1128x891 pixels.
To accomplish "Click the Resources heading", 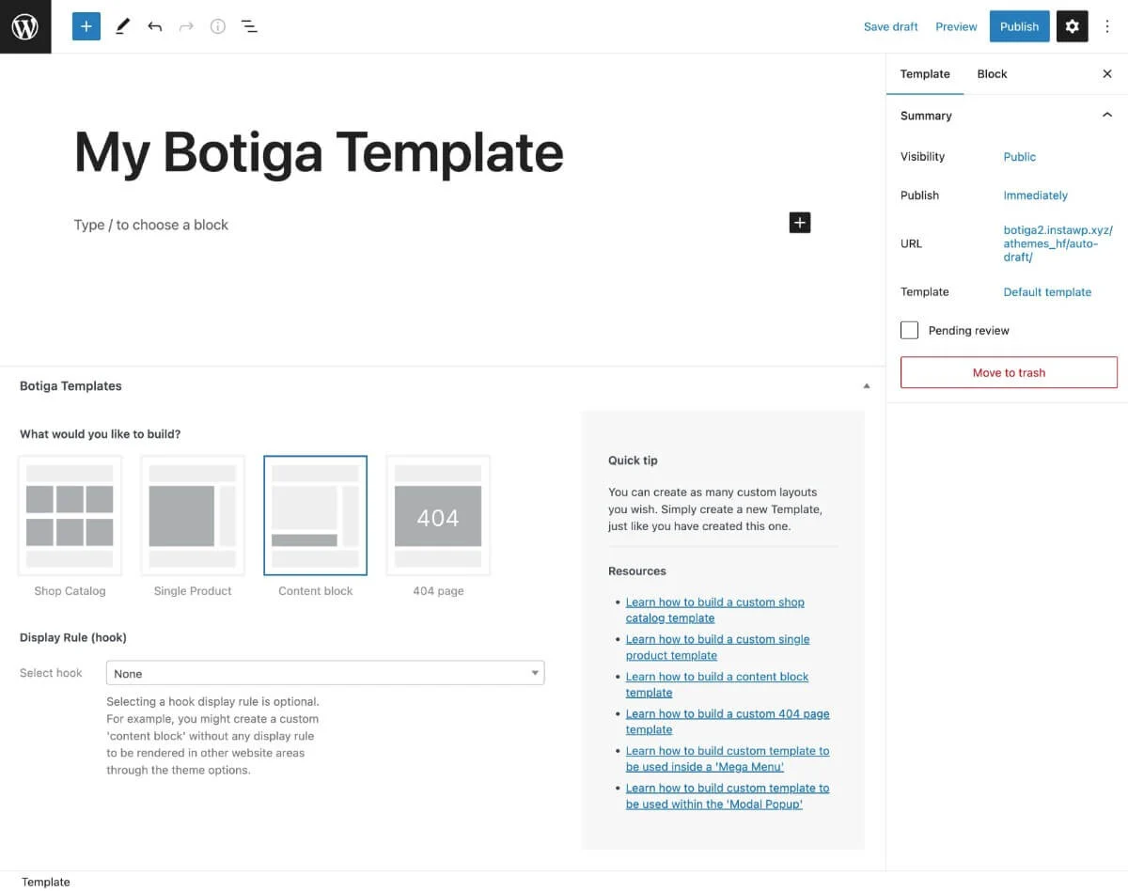I will tap(637, 571).
